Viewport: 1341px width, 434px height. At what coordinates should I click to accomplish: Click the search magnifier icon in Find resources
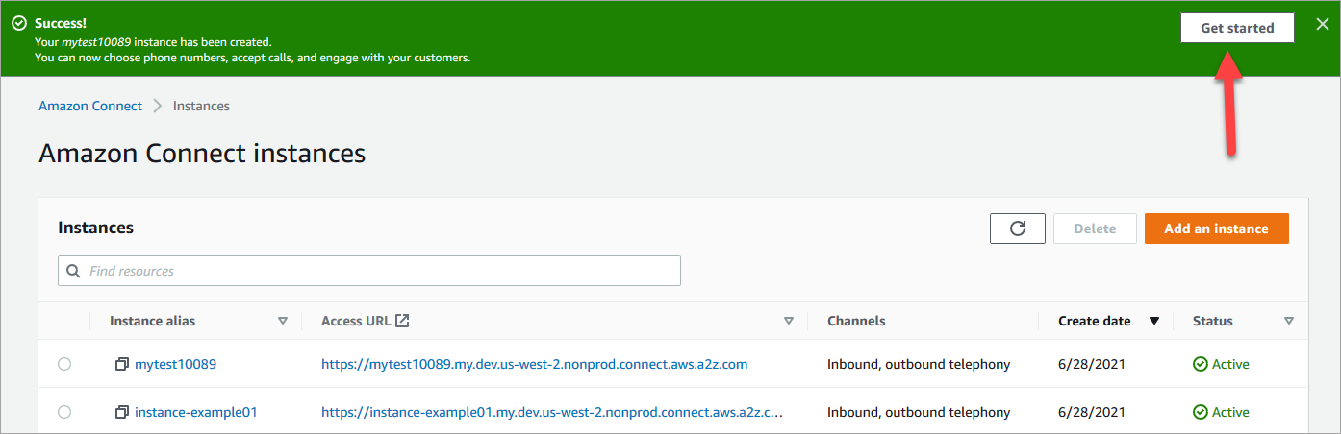click(74, 272)
